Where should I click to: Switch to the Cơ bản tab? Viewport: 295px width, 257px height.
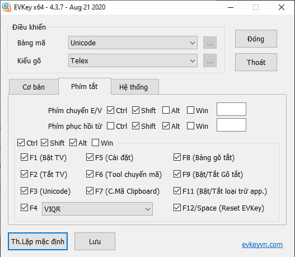click(x=34, y=87)
